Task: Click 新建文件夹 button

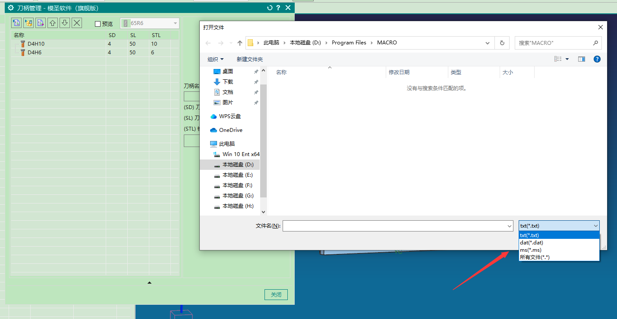Action: [x=250, y=59]
